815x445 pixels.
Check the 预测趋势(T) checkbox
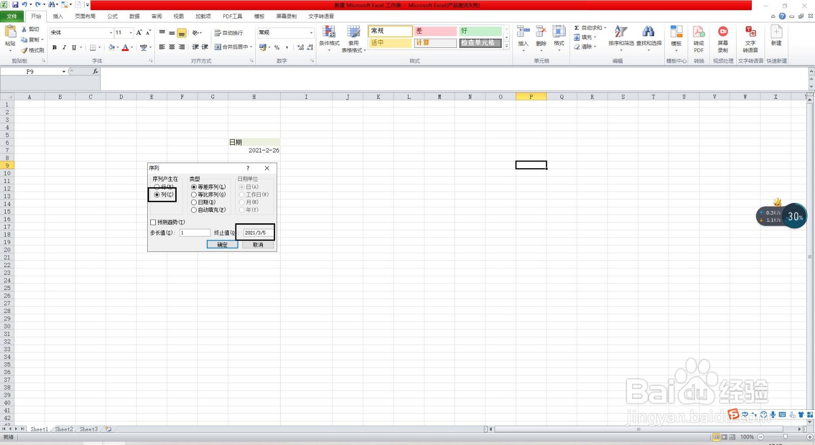[x=153, y=222]
